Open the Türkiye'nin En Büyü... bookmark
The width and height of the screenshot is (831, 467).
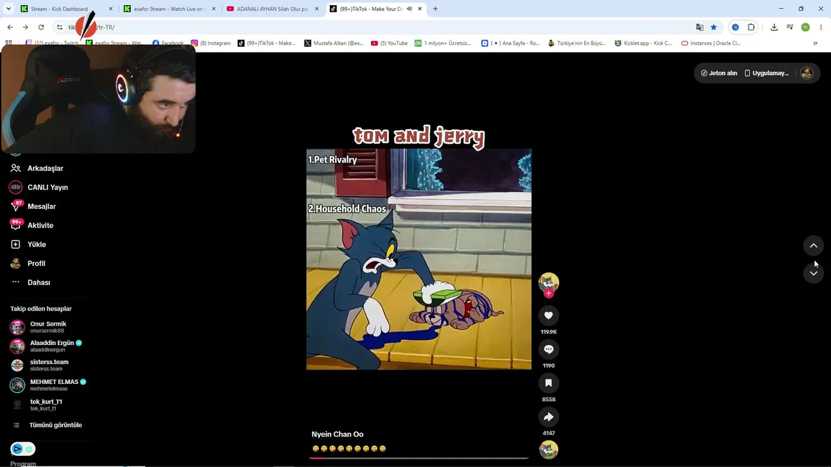pos(577,43)
